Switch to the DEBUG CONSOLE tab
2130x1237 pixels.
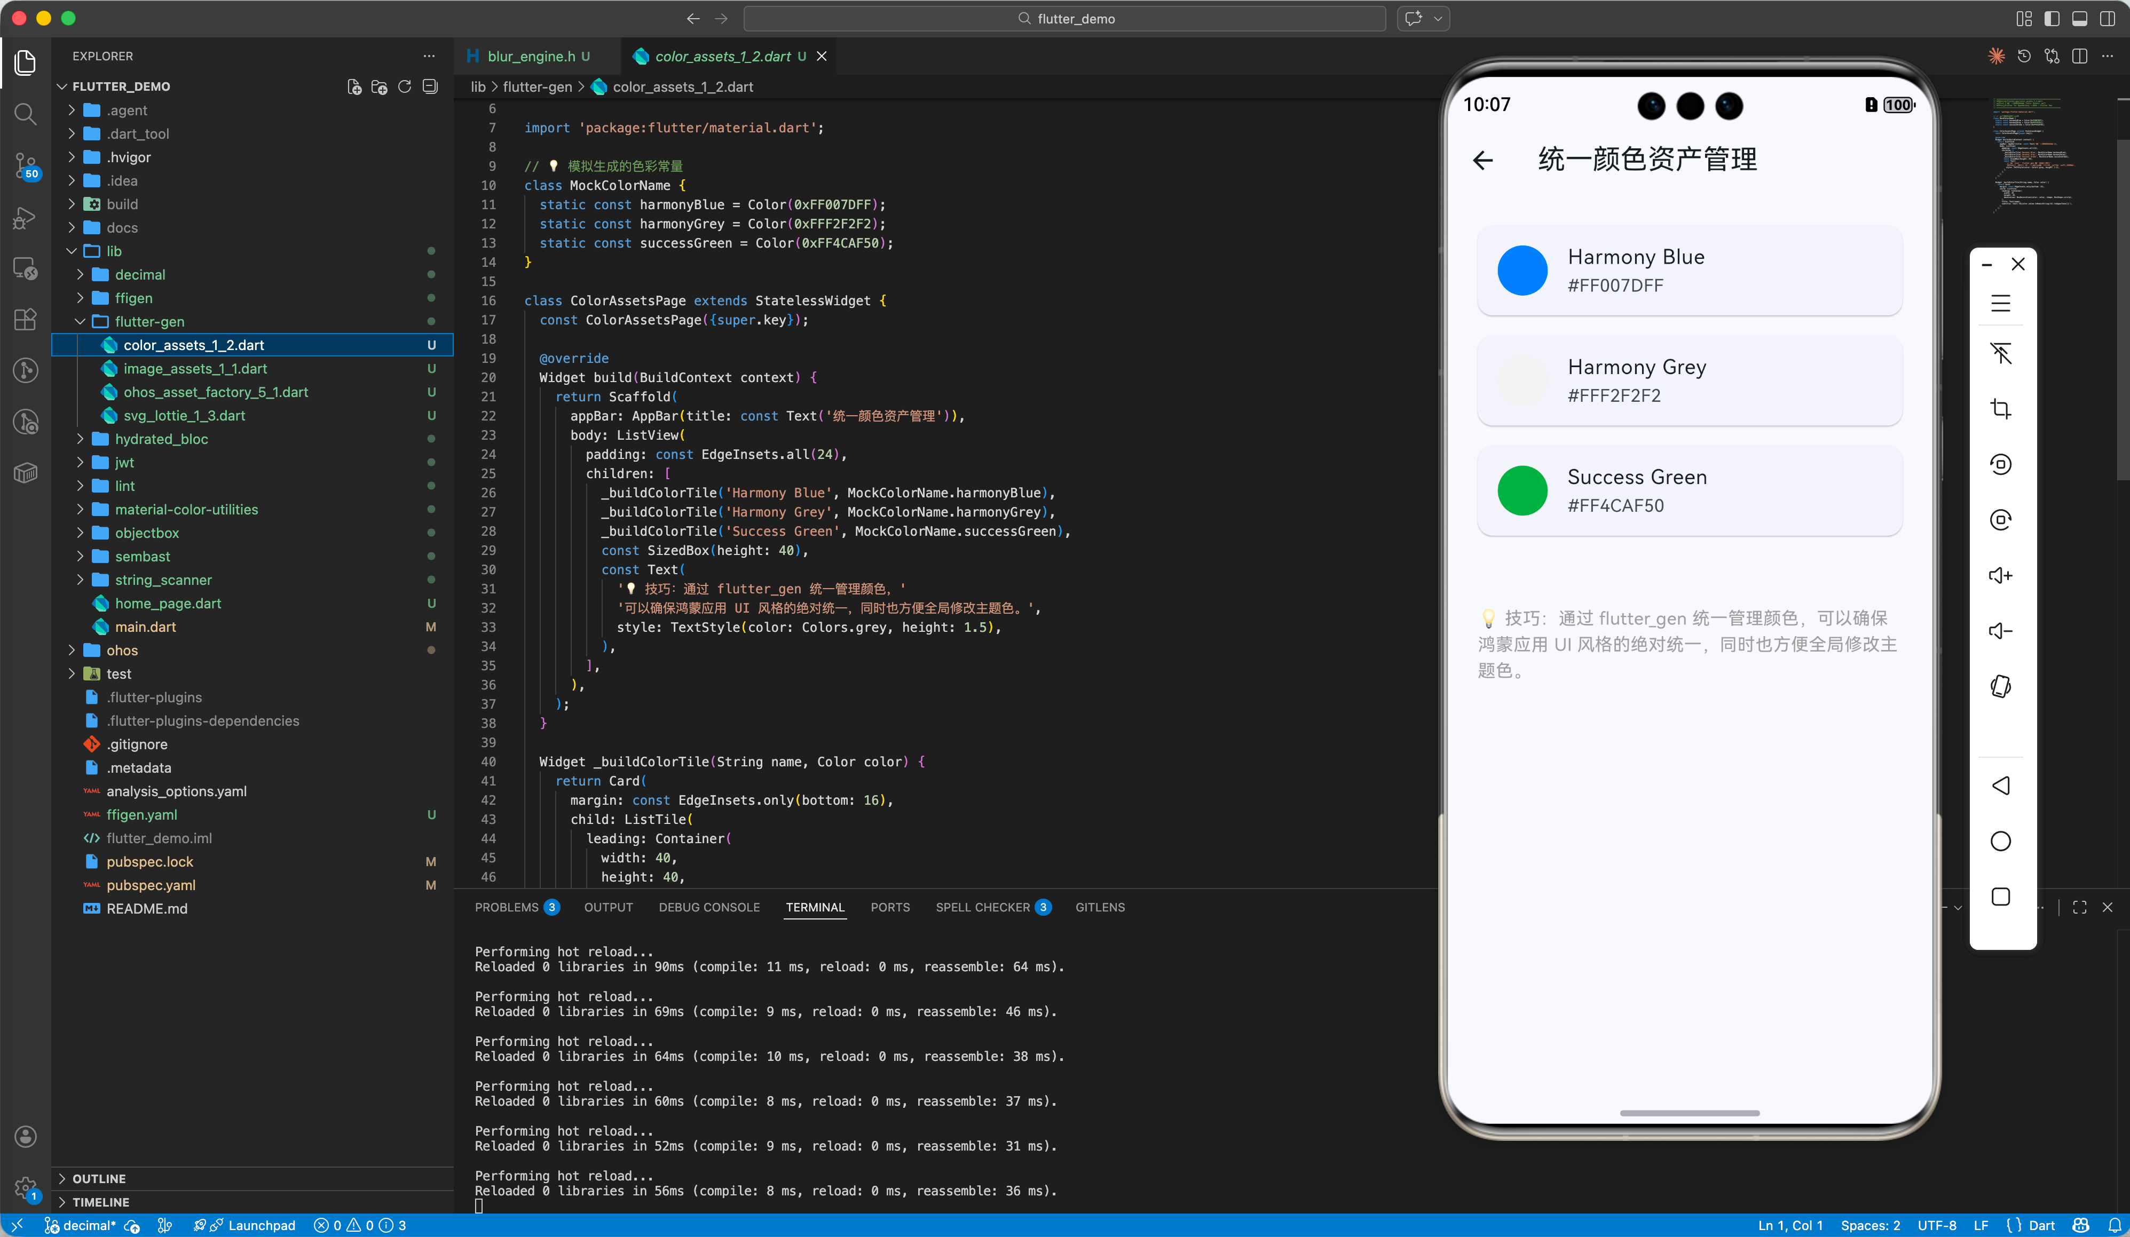coord(708,907)
